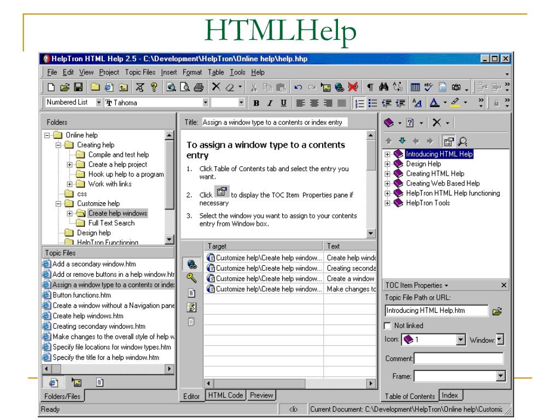Image resolution: width=560 pixels, height=420 pixels.
Task: Click the purple book icon in TOC toolbar
Action: [389, 123]
